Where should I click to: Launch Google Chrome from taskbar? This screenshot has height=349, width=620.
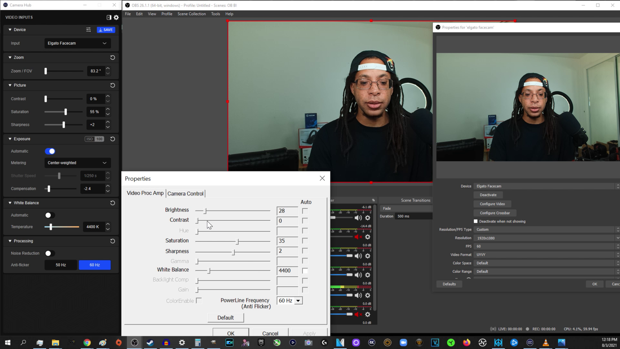[x=87, y=343]
